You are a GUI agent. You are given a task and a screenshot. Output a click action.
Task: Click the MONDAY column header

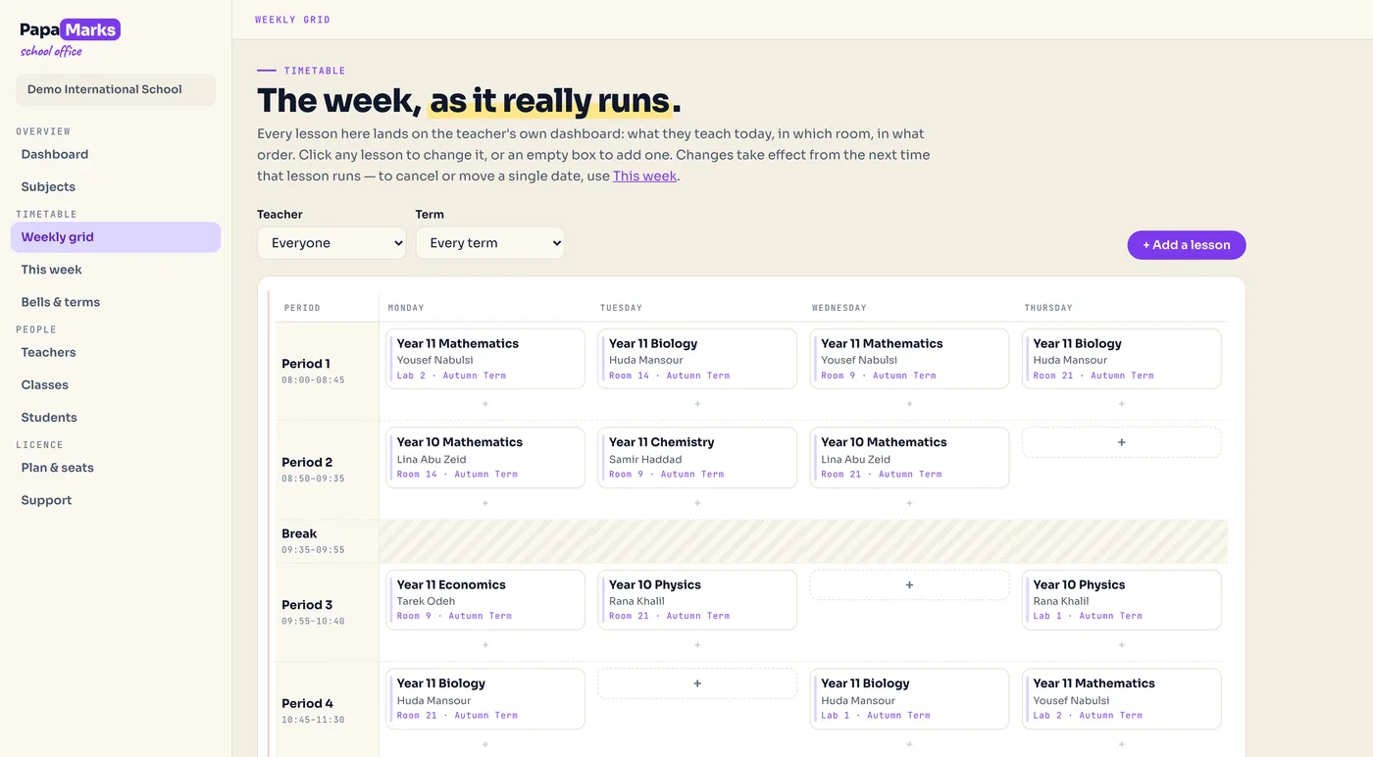click(x=406, y=308)
